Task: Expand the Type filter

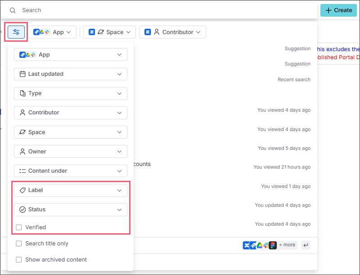Action: tap(71, 93)
